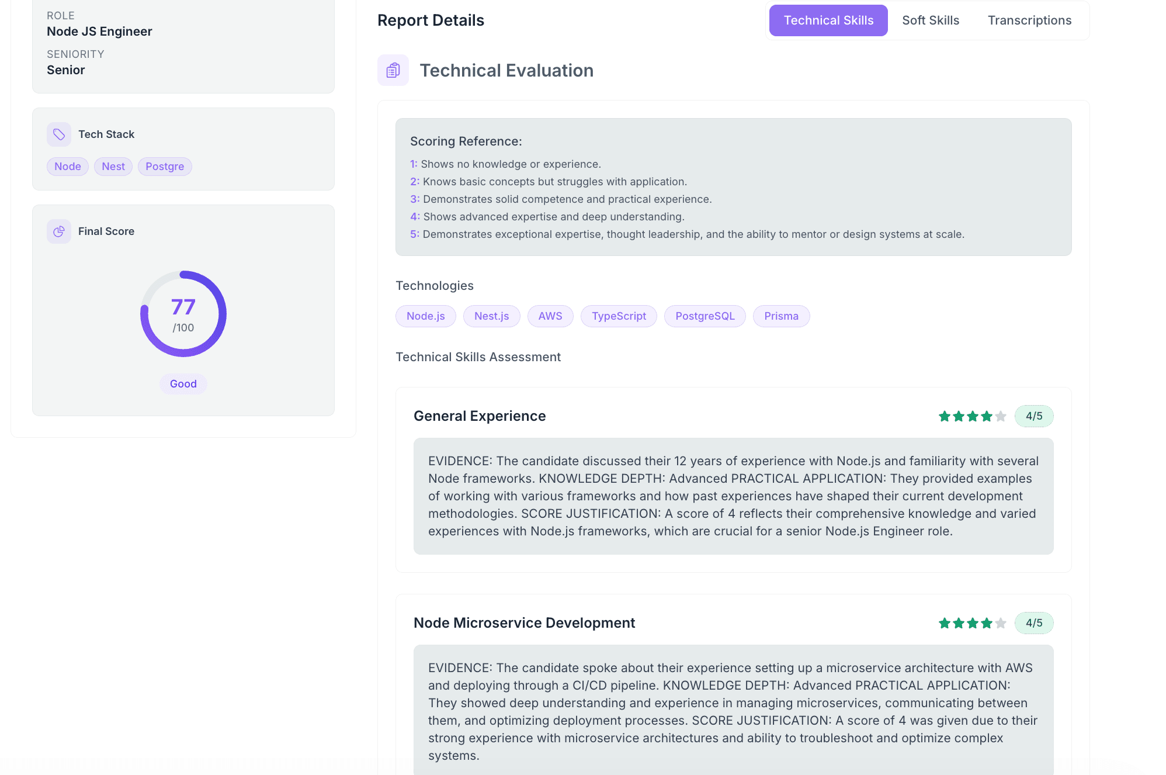Click the Node Microservice Development star rating
Viewport: 1166px width, 775px height.
tap(972, 623)
